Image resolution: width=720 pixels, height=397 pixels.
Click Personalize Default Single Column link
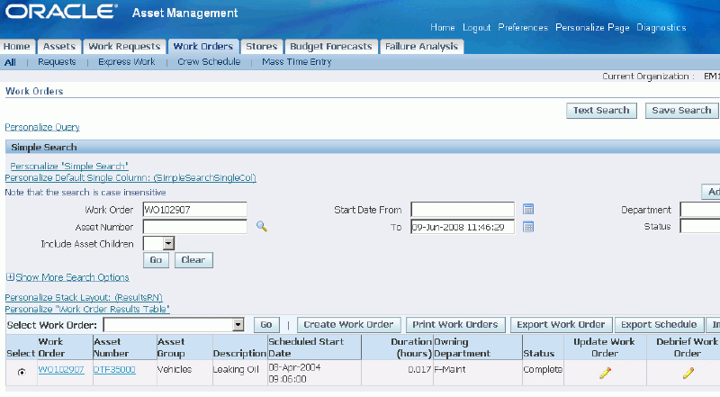coord(130,178)
